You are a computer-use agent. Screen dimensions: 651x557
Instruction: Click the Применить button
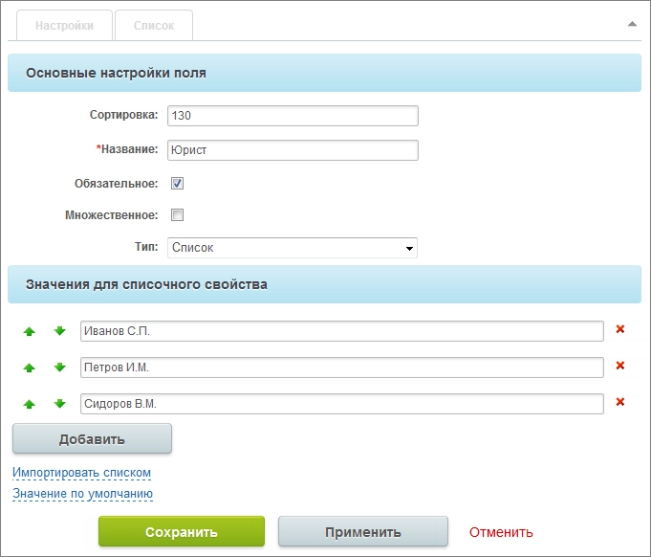pos(362,532)
